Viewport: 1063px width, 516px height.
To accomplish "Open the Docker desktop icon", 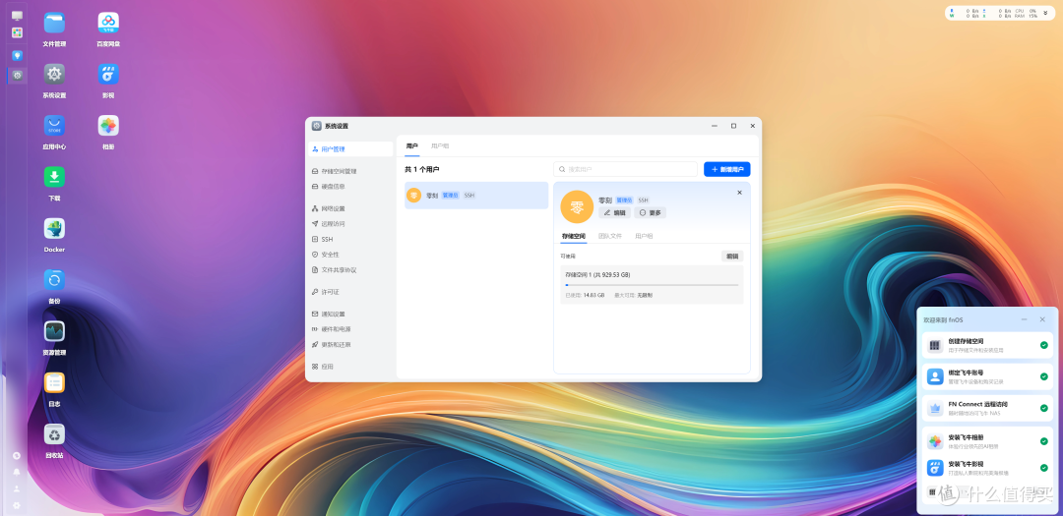I will [x=54, y=229].
